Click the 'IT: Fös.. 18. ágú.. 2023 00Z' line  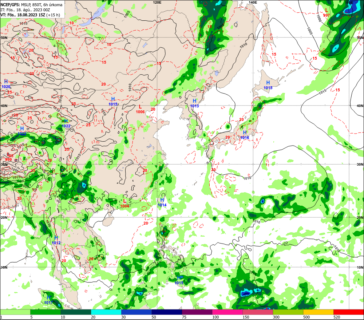click(25, 10)
